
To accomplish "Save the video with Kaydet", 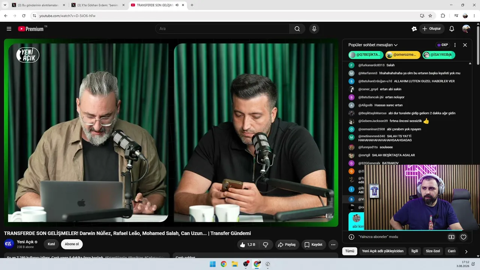I will point(313,244).
